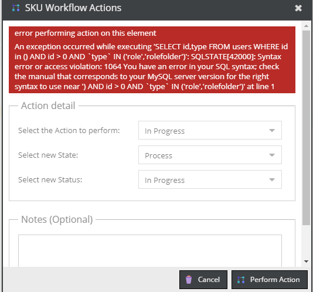The height and width of the screenshot is (292, 313).
Task: Click the 'Select the Action to perform:' label
Action: [69, 130]
